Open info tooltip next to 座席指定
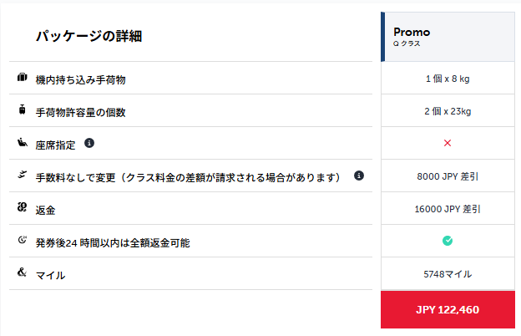 pos(89,143)
